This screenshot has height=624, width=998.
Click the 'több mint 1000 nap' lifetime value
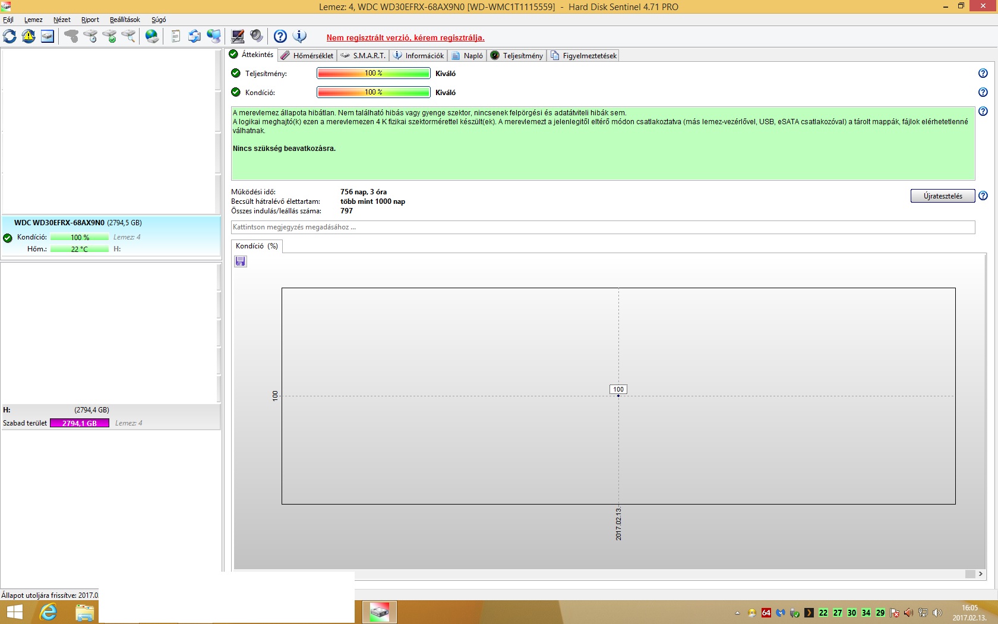372,201
